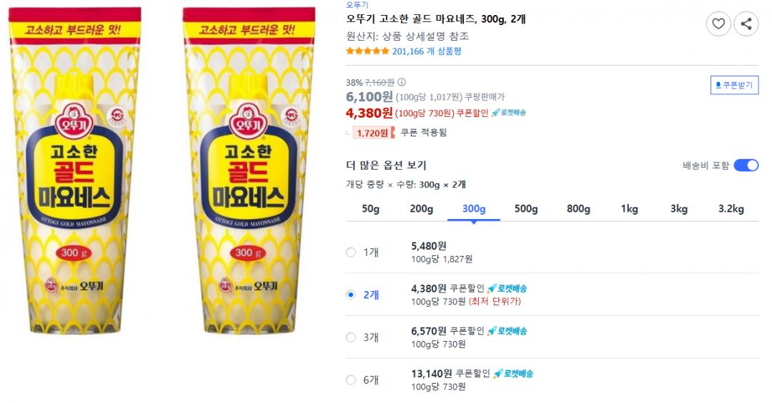Click the share icon button
This screenshot has width=772, height=403.
[x=746, y=24]
